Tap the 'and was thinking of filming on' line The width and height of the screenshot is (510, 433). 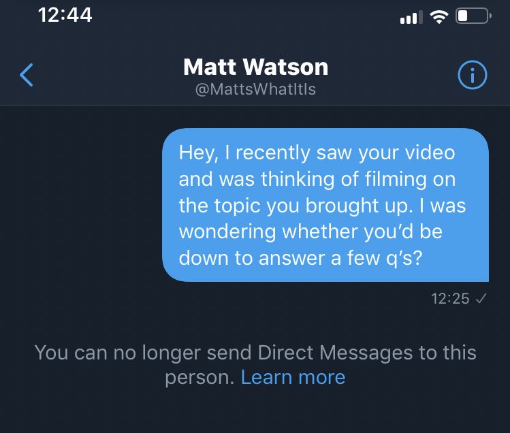coord(317,179)
